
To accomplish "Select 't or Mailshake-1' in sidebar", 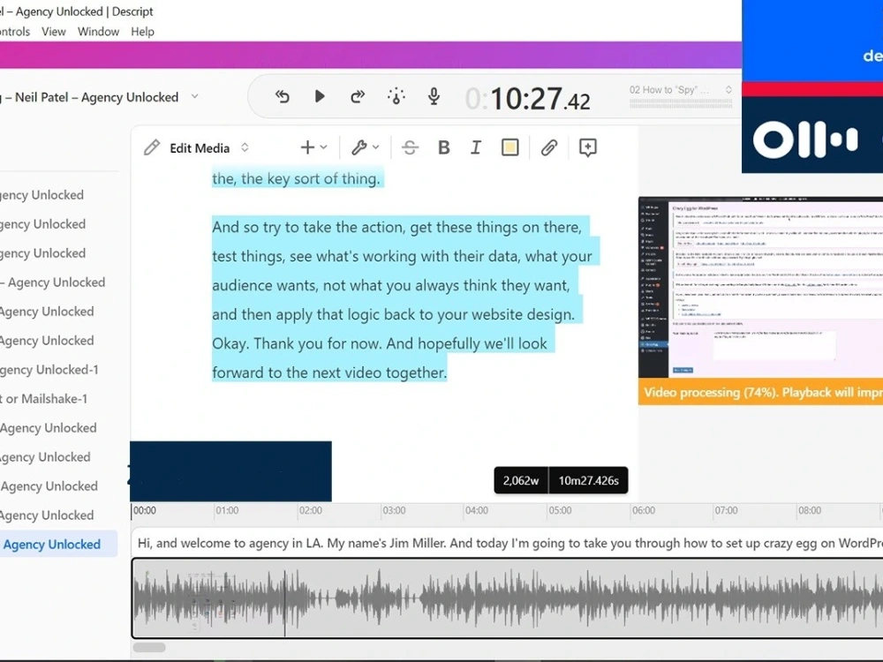I will (44, 399).
